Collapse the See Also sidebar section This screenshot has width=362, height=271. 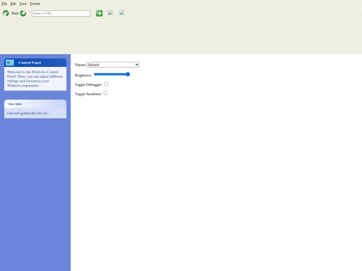36,104
